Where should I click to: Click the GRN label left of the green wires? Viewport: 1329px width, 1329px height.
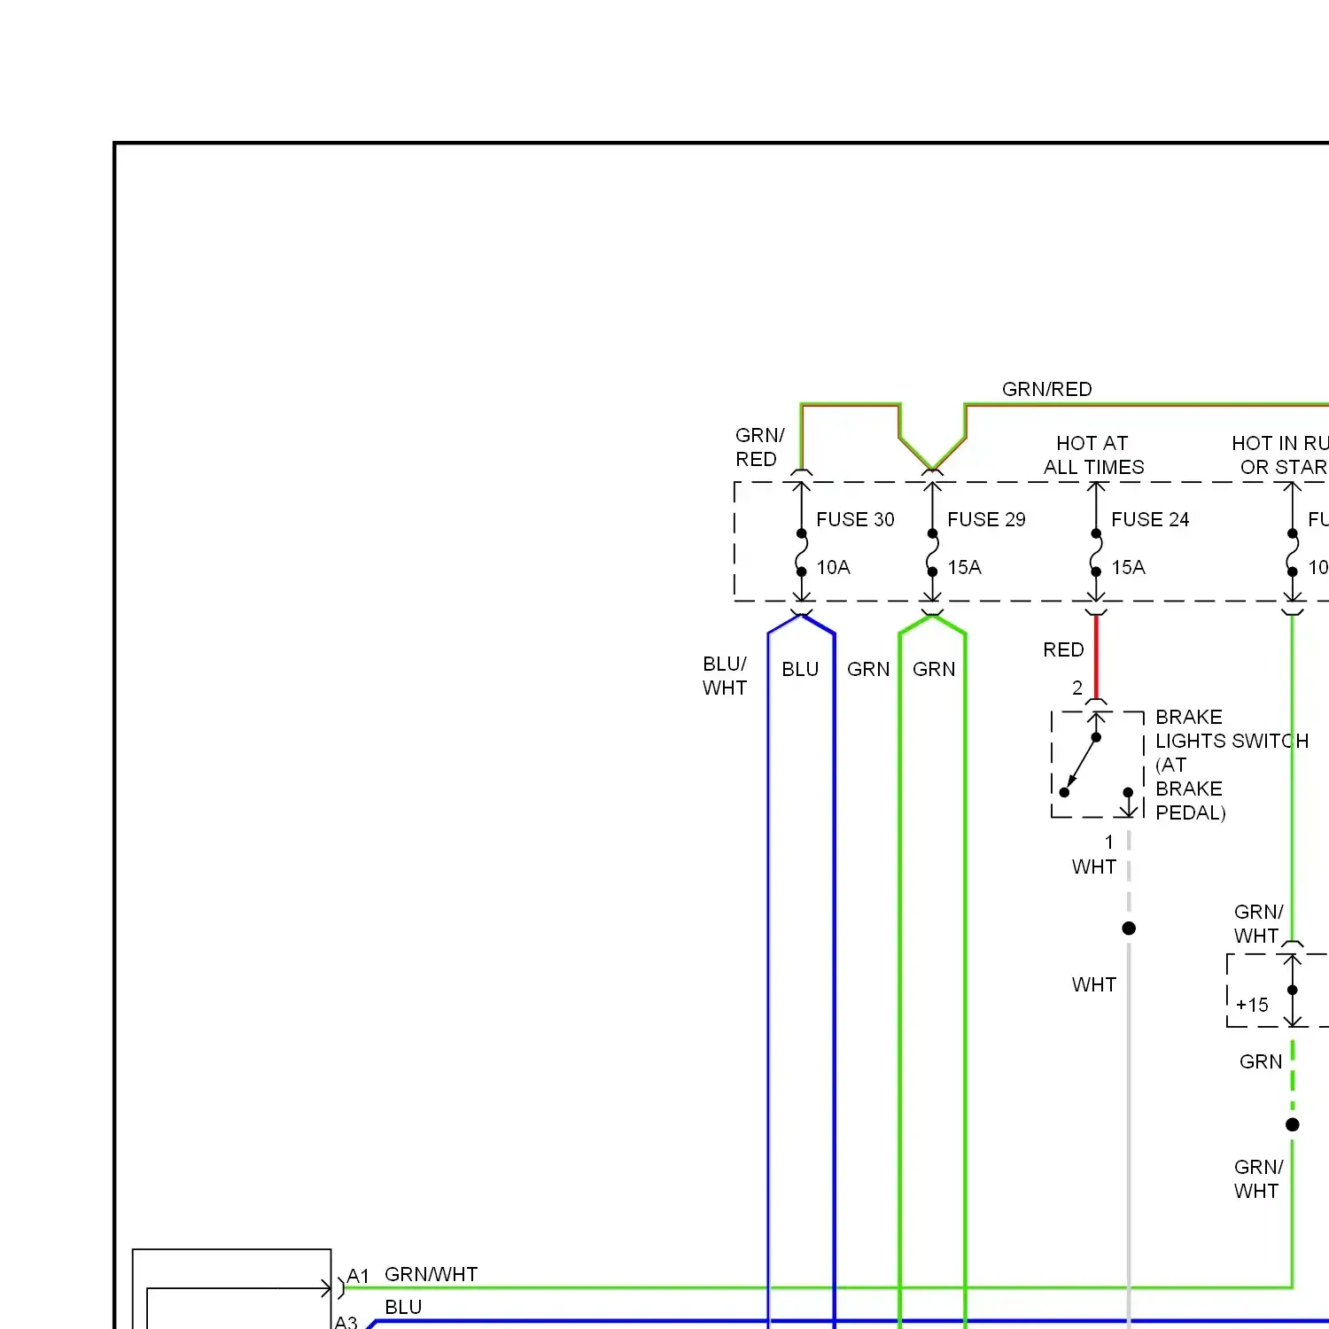point(868,670)
